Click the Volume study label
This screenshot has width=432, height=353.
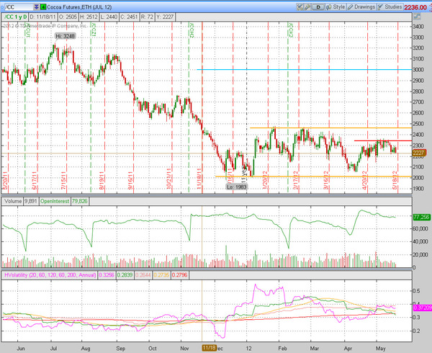(13, 201)
